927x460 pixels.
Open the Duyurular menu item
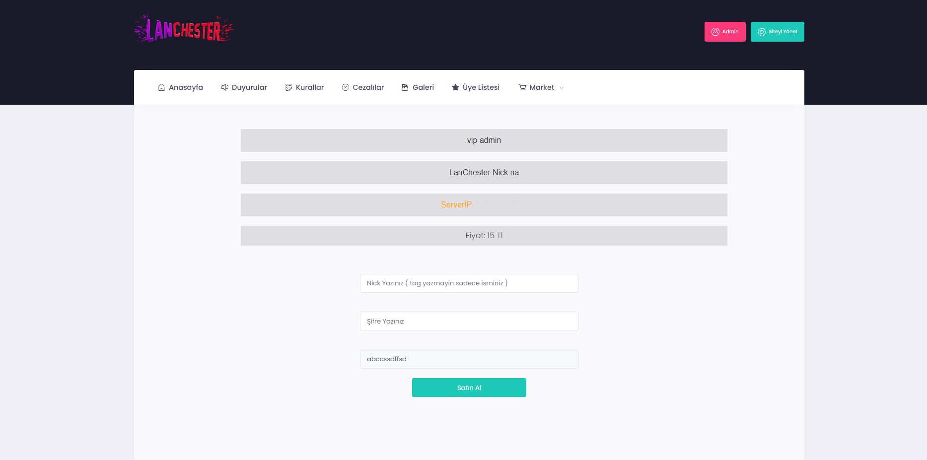249,87
